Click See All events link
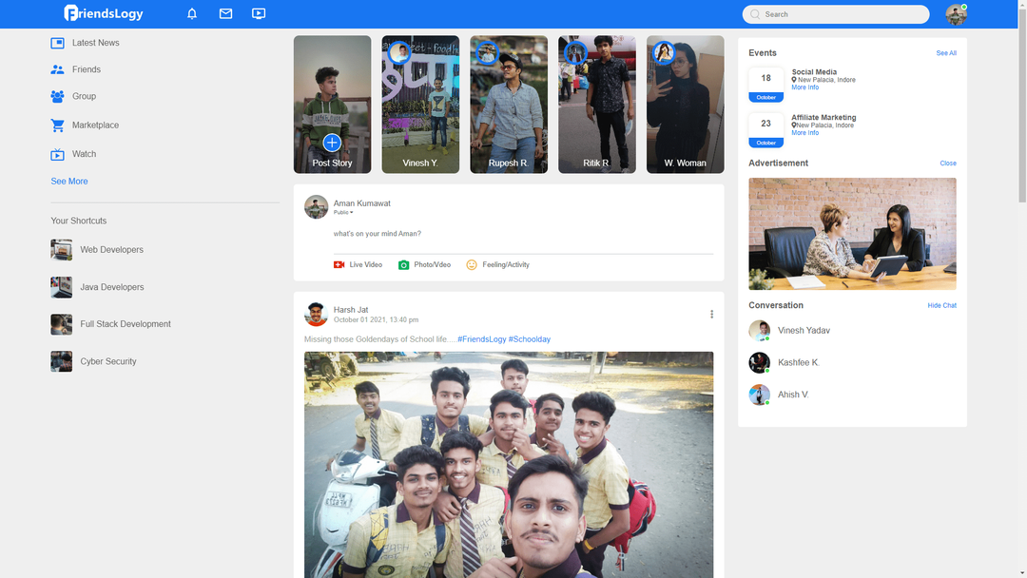 coord(945,53)
